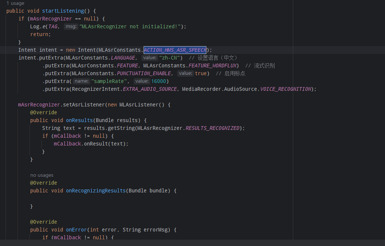The height and width of the screenshot is (246, 385).
Task: Click the return keyword
Action: pos(39,34)
